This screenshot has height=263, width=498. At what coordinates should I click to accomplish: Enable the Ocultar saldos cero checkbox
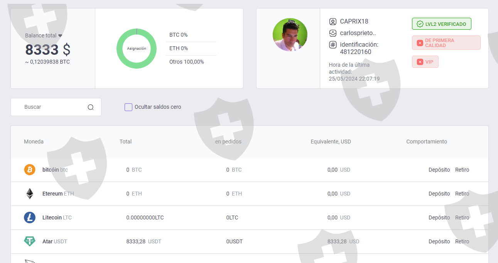tap(128, 107)
